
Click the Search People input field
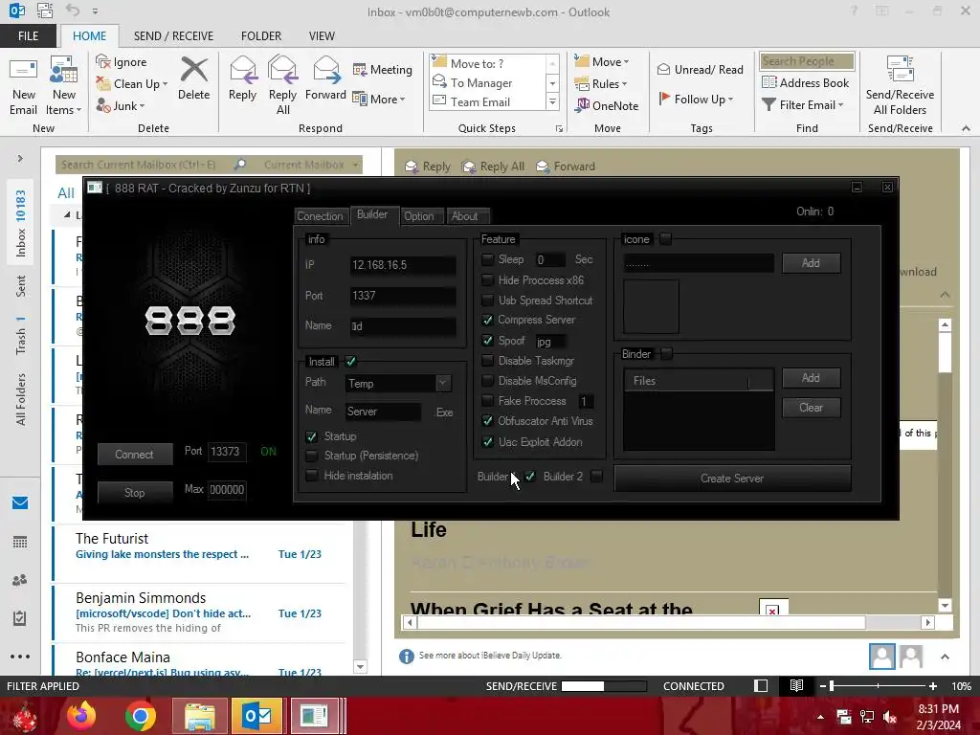point(807,60)
